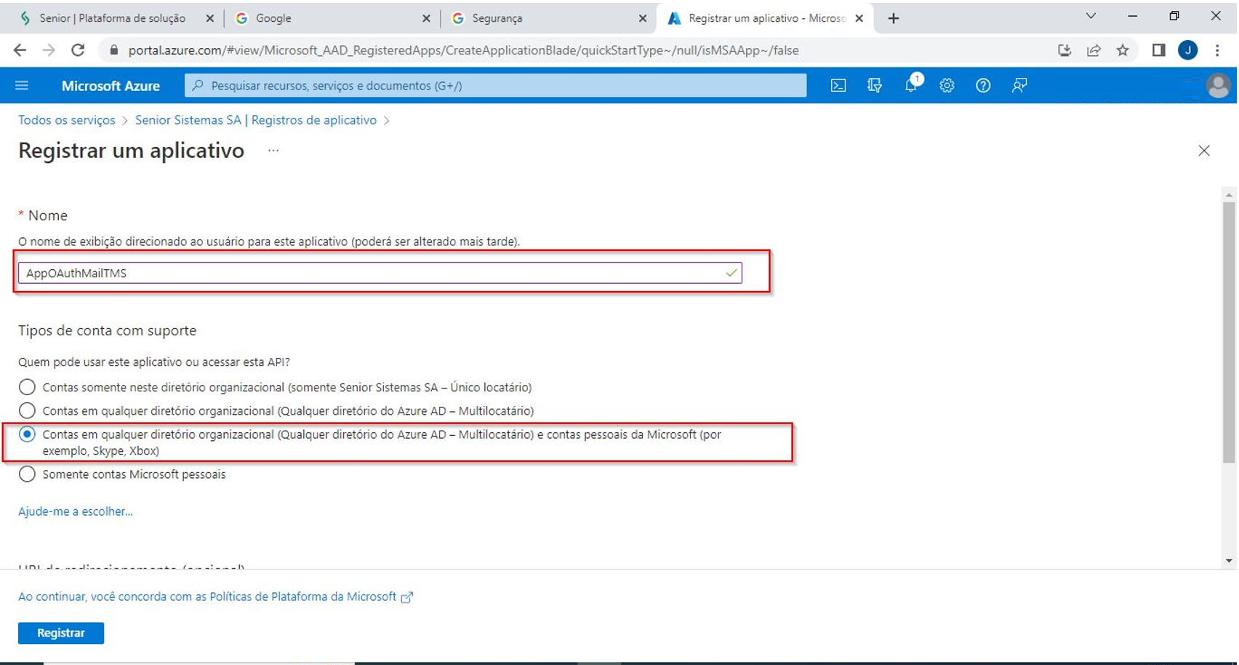
Task: Go to Todos os serviços breadcrumb
Action: [67, 120]
